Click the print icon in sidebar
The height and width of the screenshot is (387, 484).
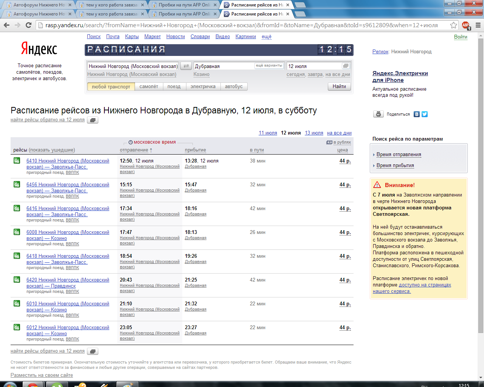[379, 114]
